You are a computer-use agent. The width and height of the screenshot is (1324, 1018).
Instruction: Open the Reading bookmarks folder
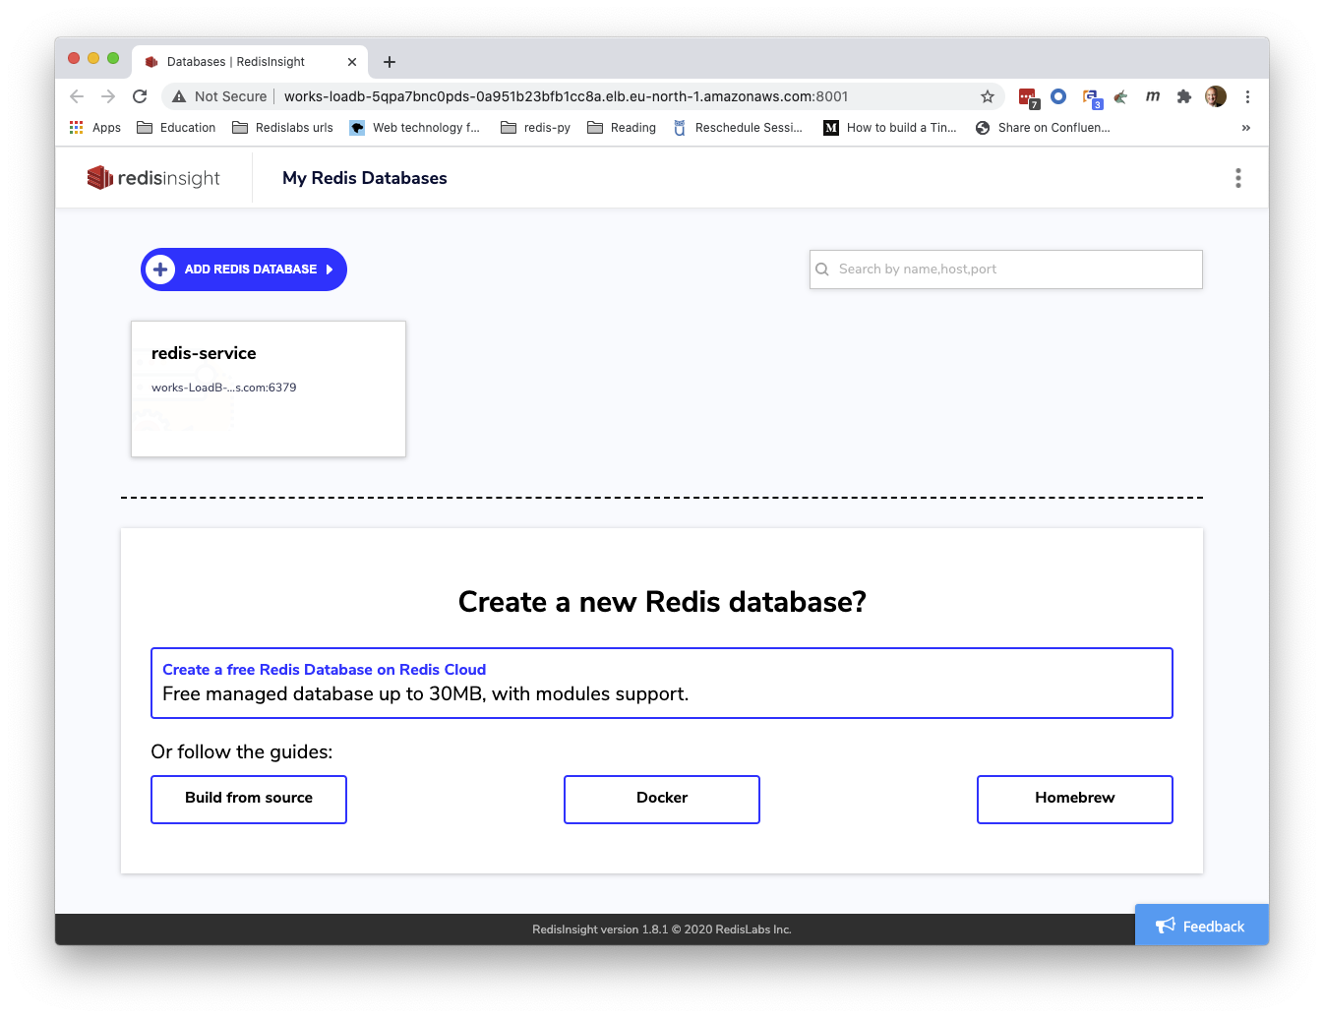tap(622, 128)
